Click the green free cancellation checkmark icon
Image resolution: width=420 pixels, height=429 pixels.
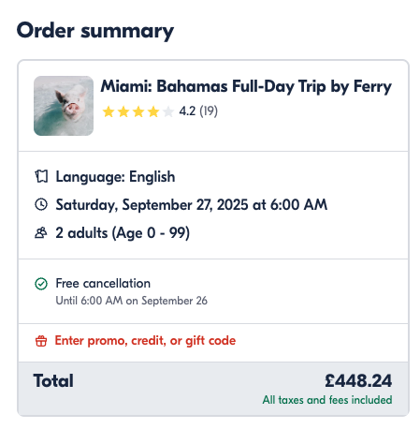click(x=41, y=284)
